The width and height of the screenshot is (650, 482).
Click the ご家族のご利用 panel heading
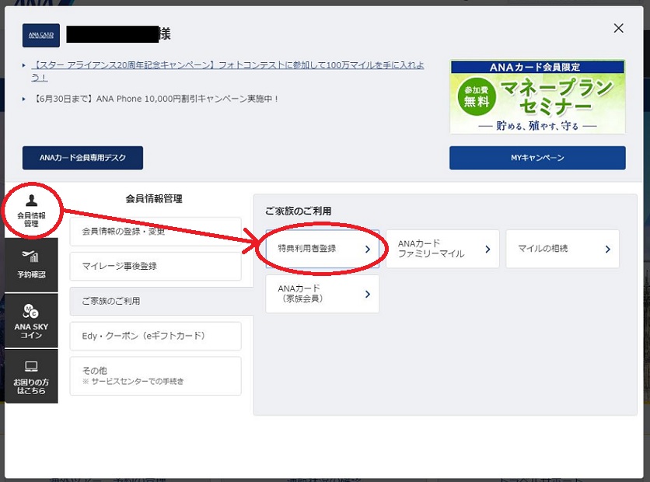tap(298, 211)
